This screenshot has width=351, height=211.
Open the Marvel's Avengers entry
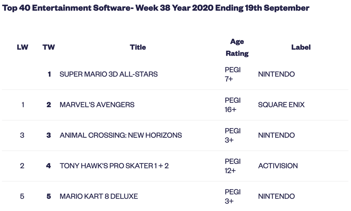(x=97, y=105)
